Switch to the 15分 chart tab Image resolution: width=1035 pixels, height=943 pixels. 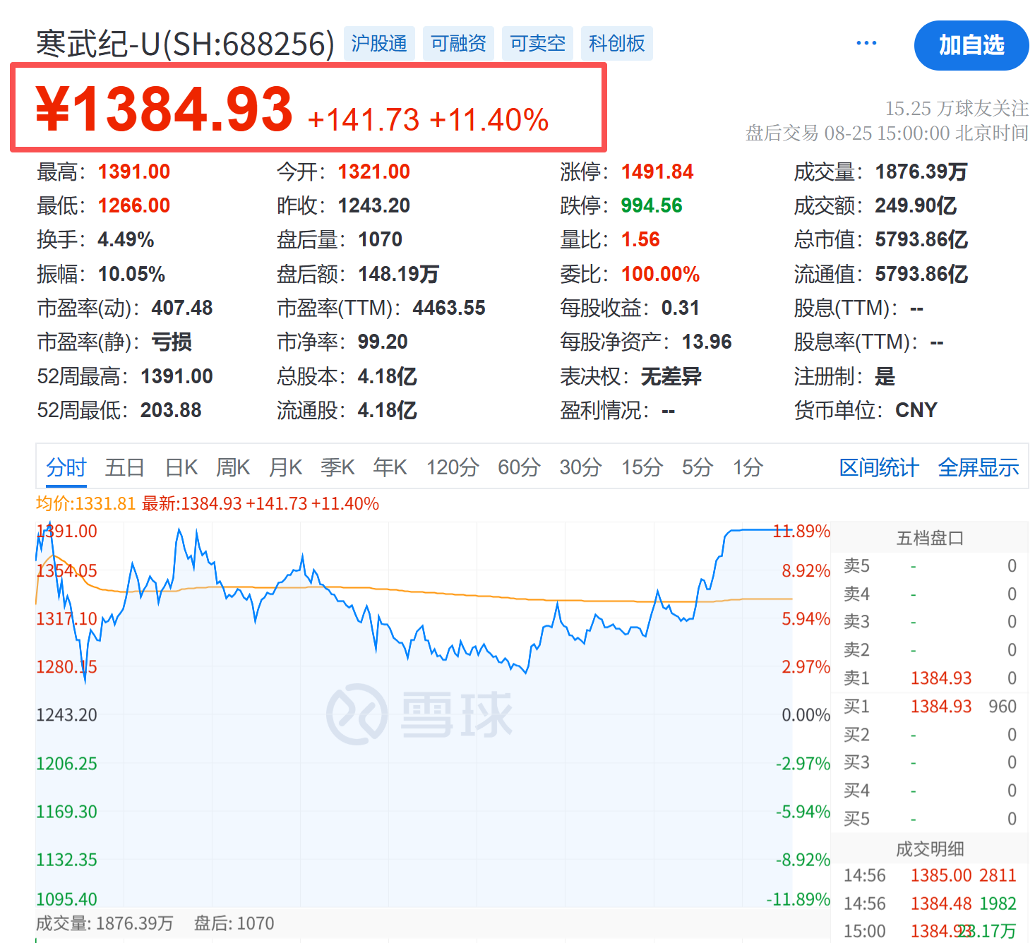tap(642, 467)
